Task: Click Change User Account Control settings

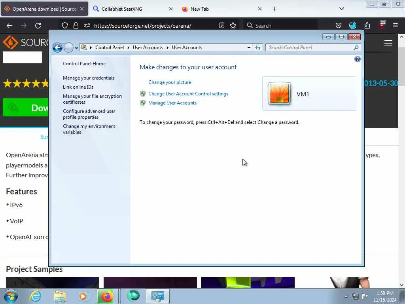Action: coord(188,94)
